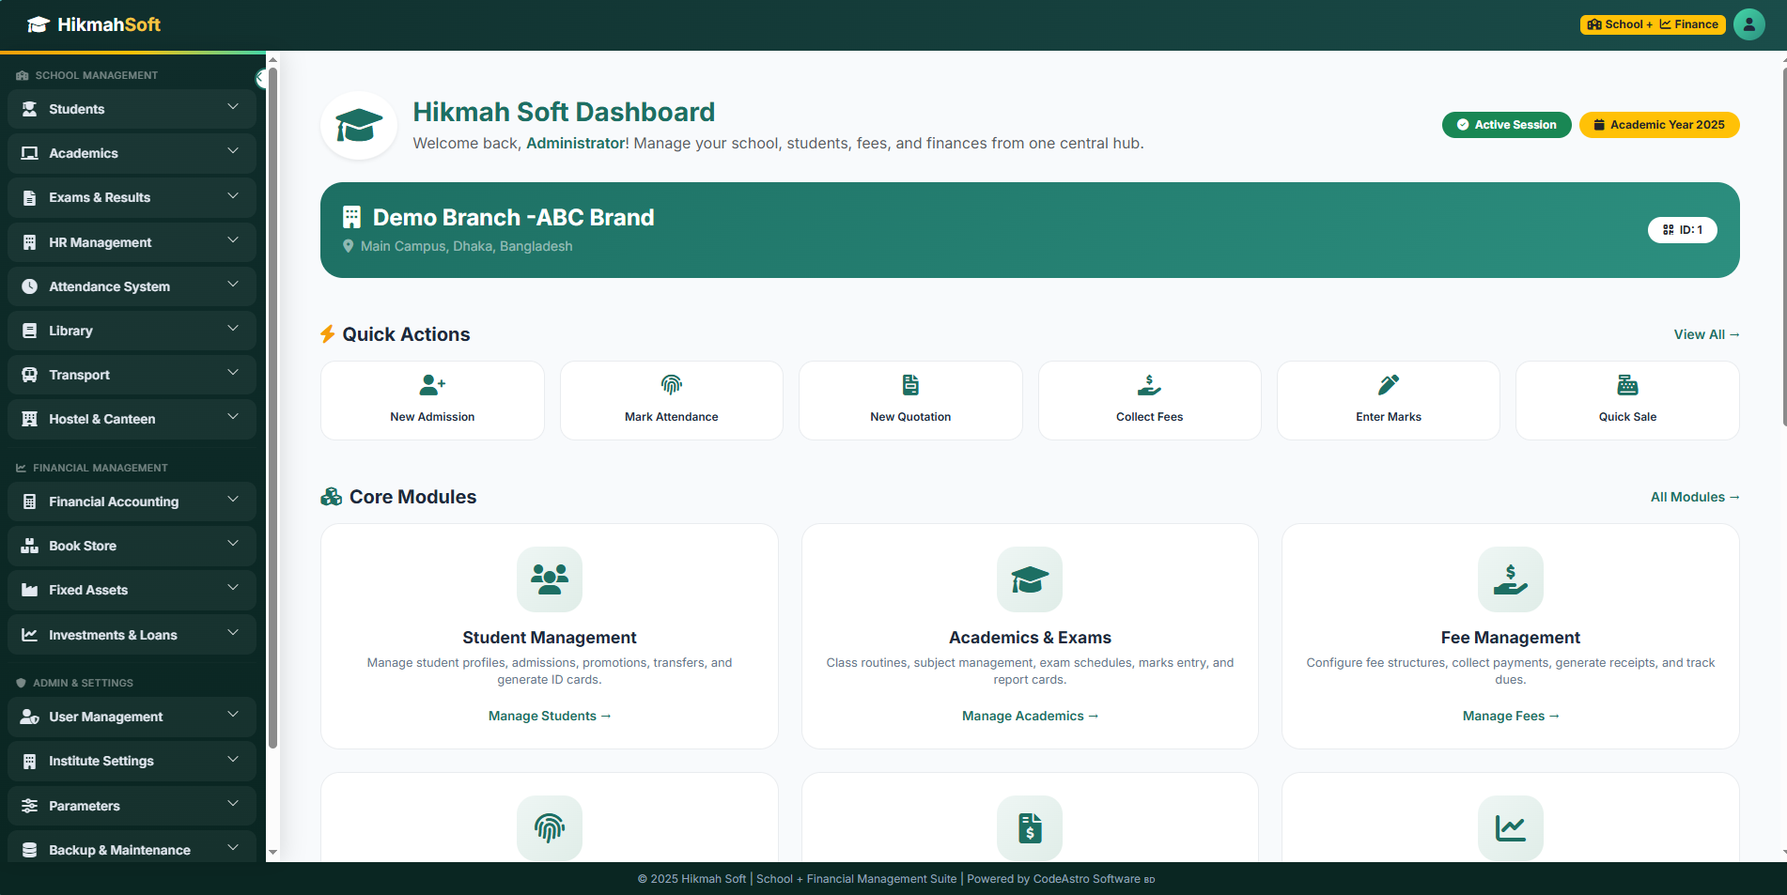Click the dashboard header graduation cap icon
This screenshot has height=895, width=1787.
[x=359, y=126]
